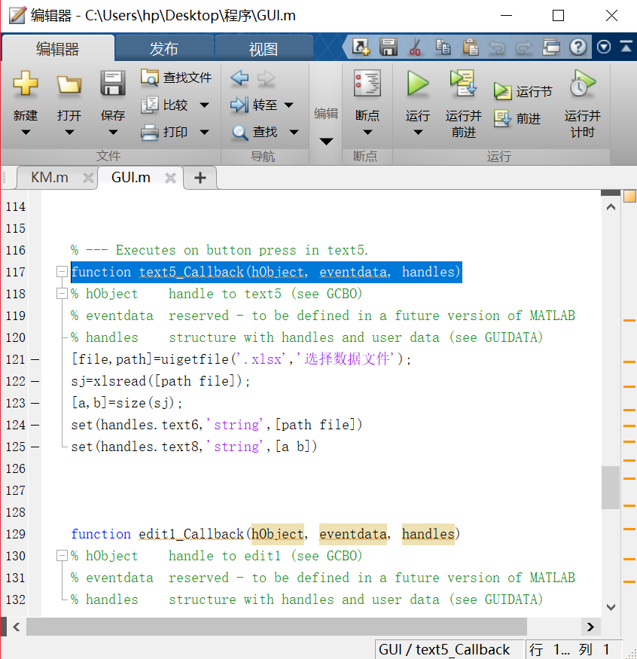Click the Run and Time icon
Viewport: 637px width, 659px height.
[582, 83]
